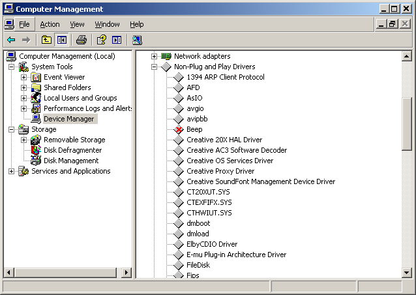
Task: Click the Performance Logs and Alerts icon
Action: [x=36, y=108]
